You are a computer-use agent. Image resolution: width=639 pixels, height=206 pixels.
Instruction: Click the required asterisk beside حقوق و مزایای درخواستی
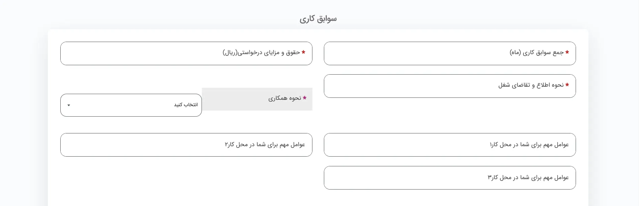303,52
